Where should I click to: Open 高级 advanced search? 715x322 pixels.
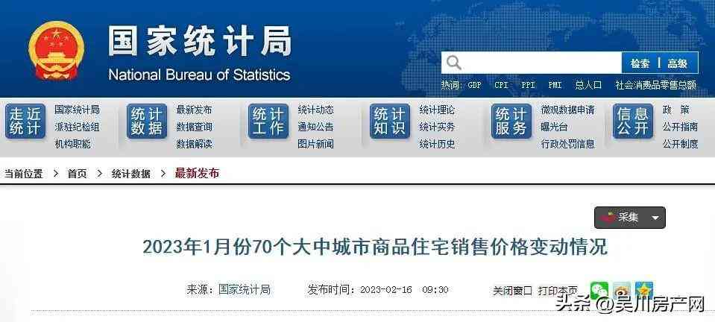(x=677, y=63)
